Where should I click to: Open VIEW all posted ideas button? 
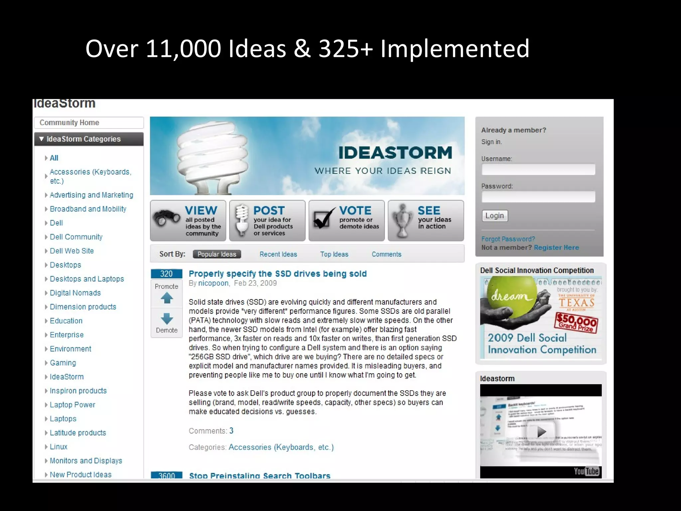pos(188,221)
